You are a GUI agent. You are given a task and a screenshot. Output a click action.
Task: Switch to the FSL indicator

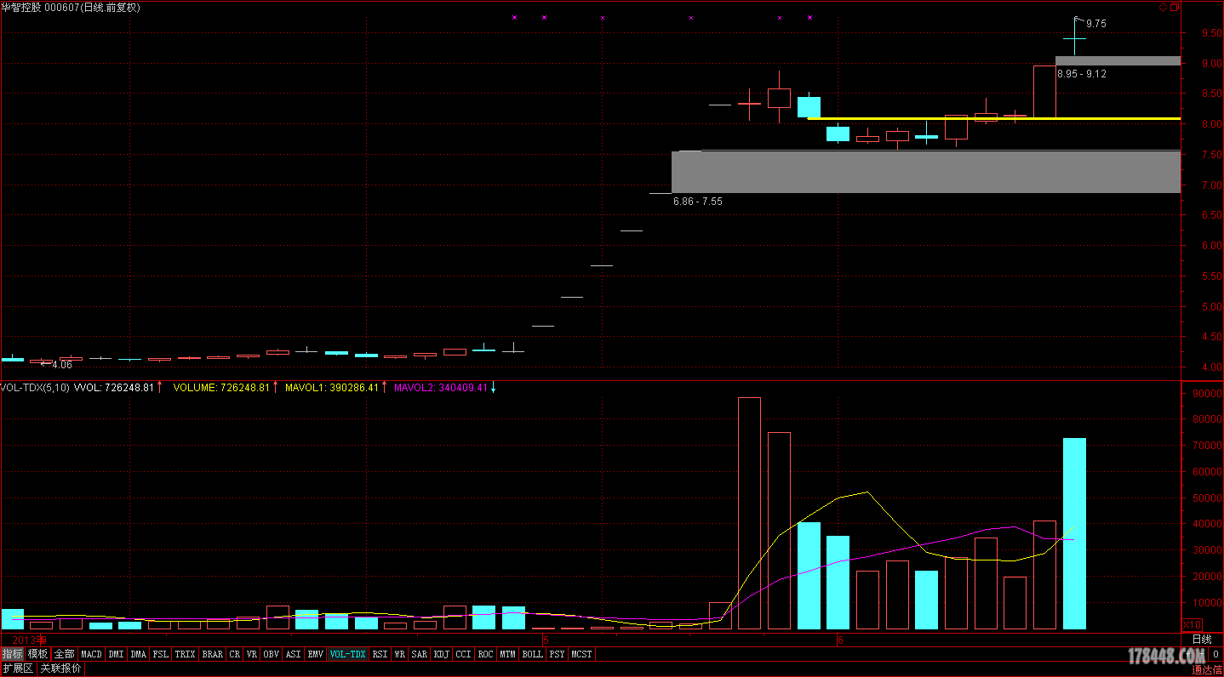(160, 654)
